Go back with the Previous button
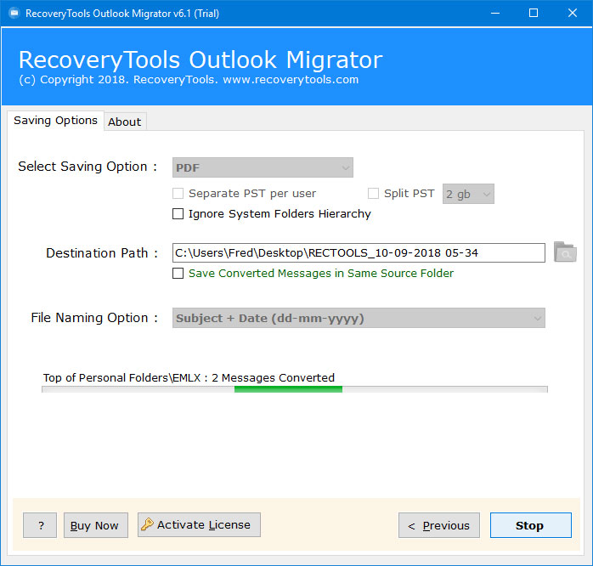Viewport: 593px width, 566px height. pos(439,525)
